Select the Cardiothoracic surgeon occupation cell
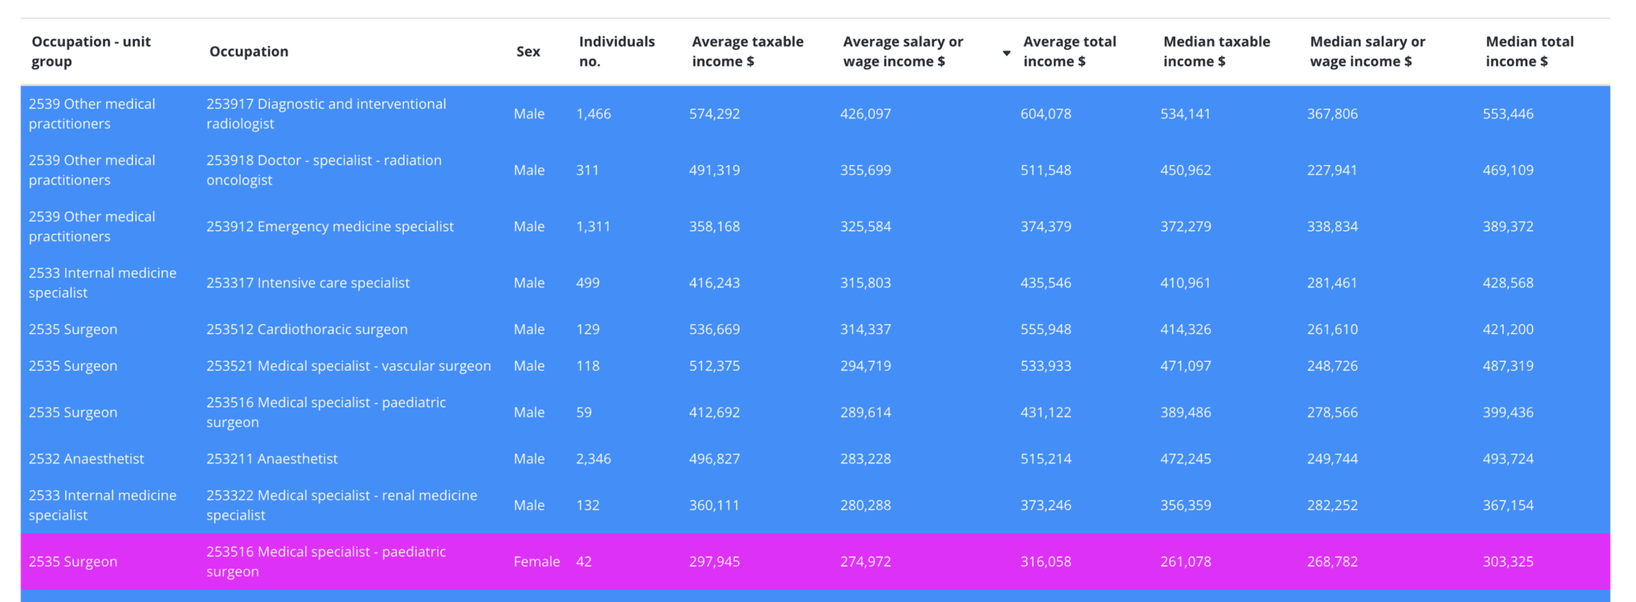This screenshot has height=602, width=1636. [307, 329]
